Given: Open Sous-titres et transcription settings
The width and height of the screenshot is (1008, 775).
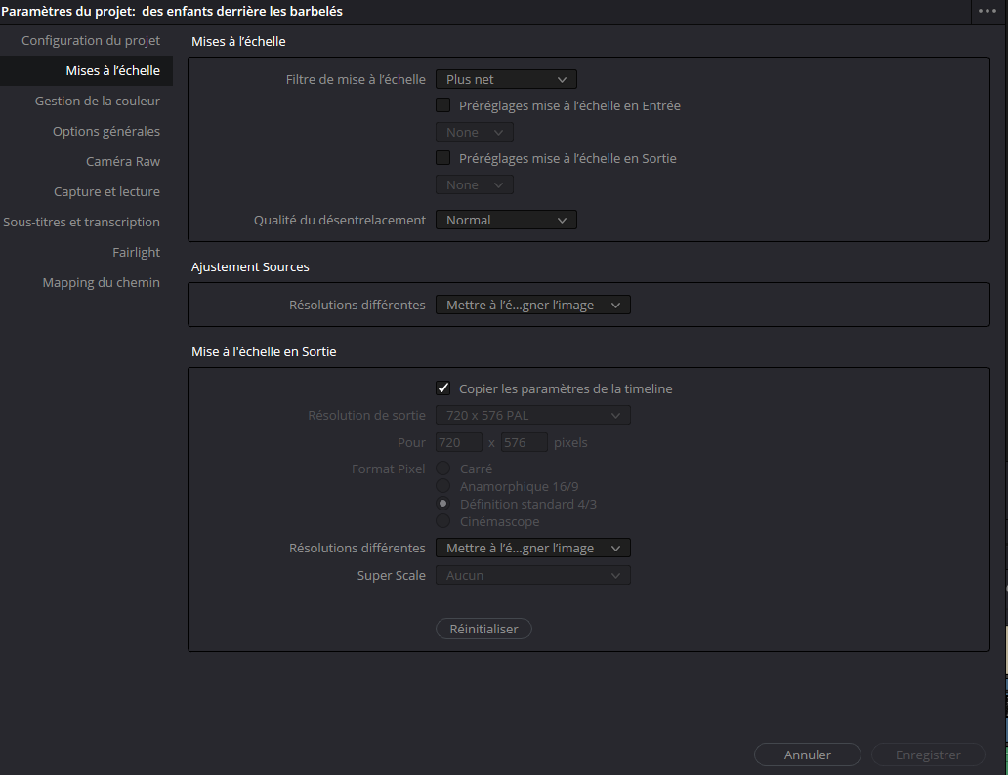Looking at the screenshot, I should point(82,222).
